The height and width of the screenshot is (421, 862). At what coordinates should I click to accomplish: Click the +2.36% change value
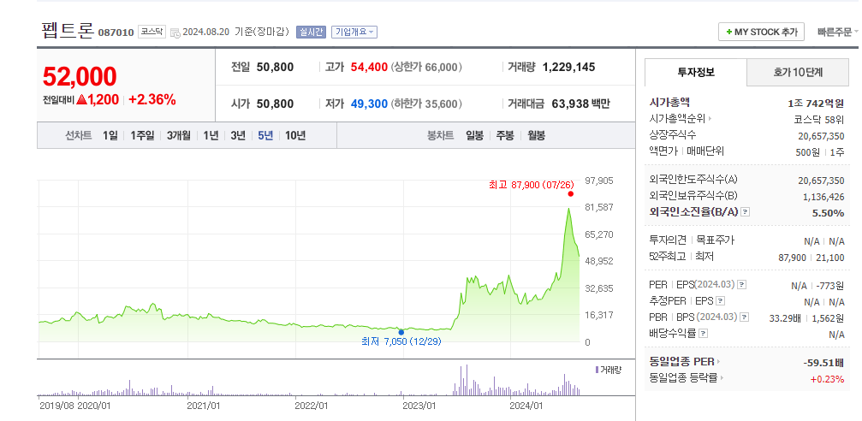click(152, 99)
